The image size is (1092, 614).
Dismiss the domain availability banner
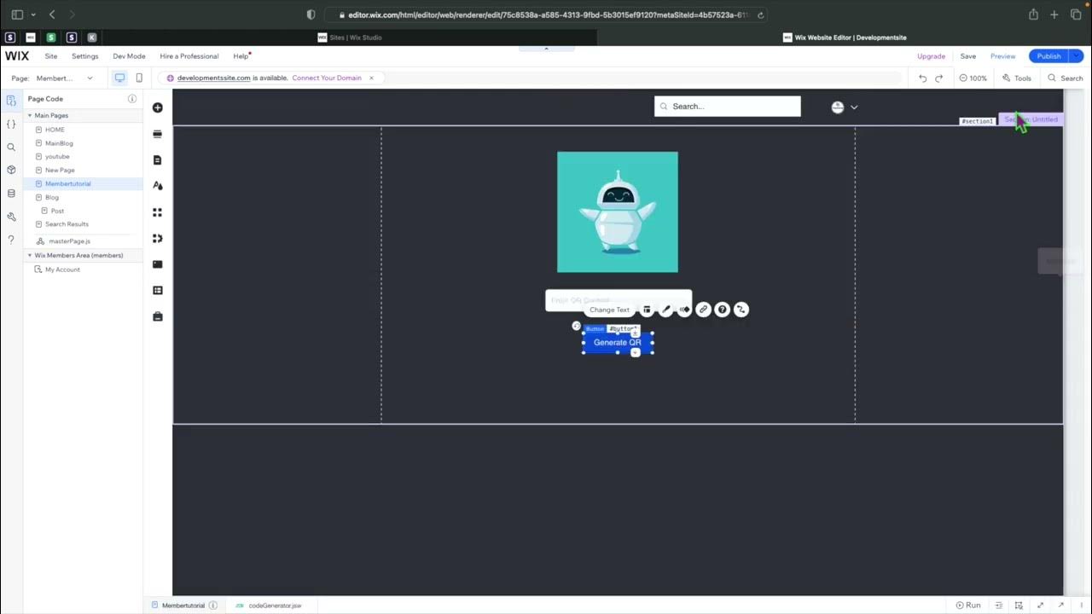point(371,78)
